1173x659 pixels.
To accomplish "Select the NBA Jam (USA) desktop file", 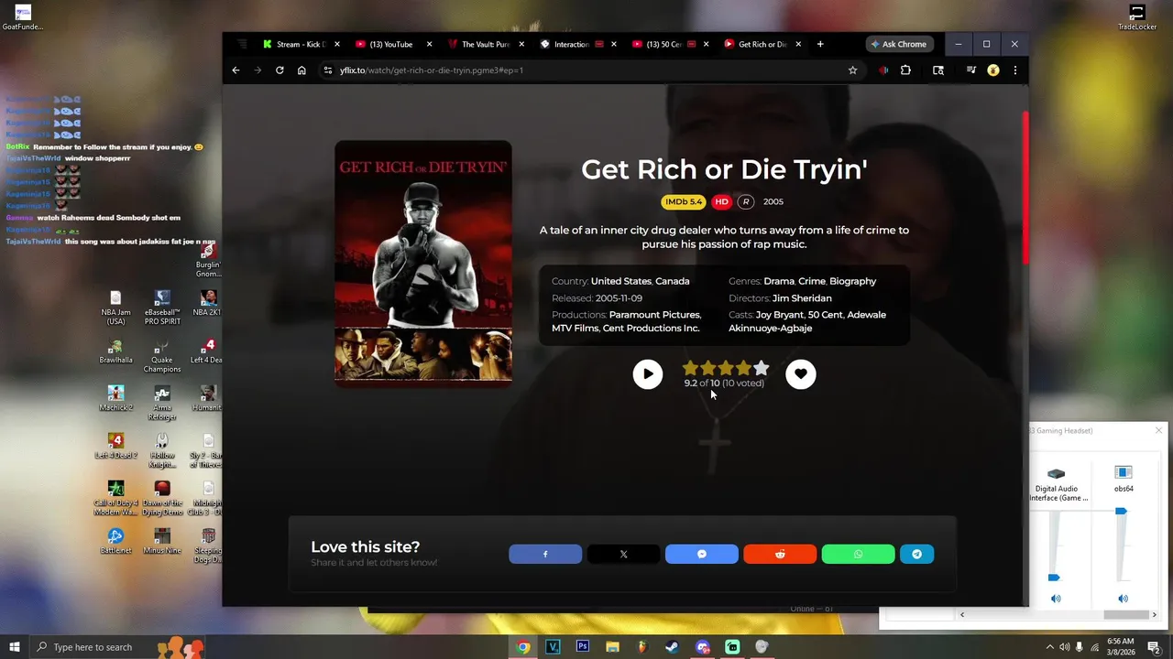I will coord(115,308).
